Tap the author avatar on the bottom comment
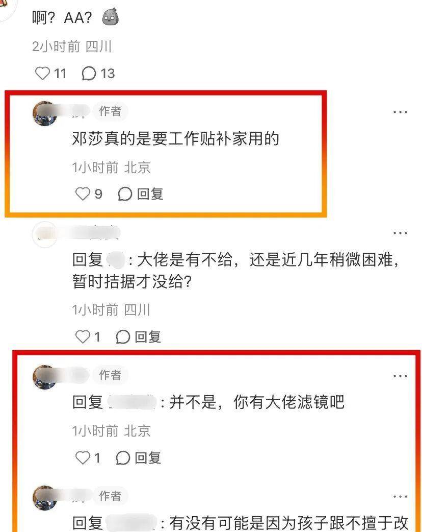 (x=45, y=498)
